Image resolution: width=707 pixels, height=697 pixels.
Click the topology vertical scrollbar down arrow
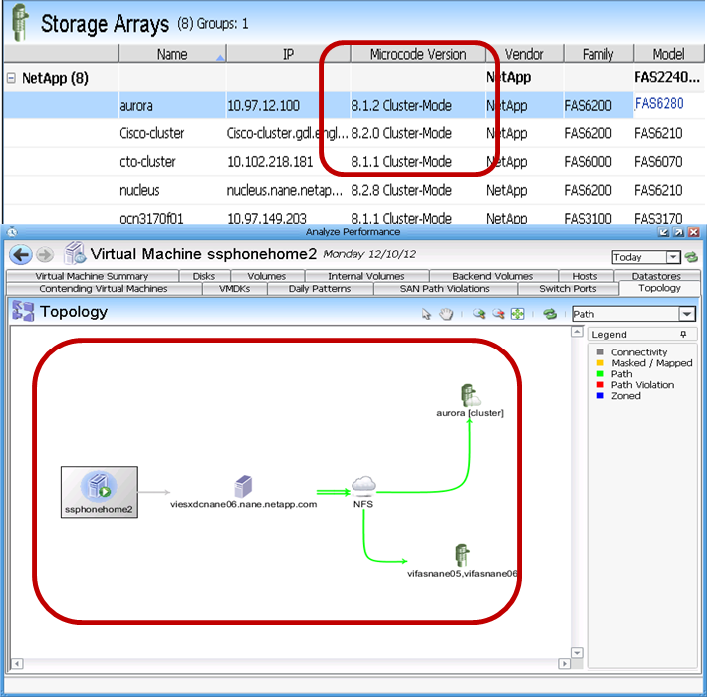click(x=577, y=653)
